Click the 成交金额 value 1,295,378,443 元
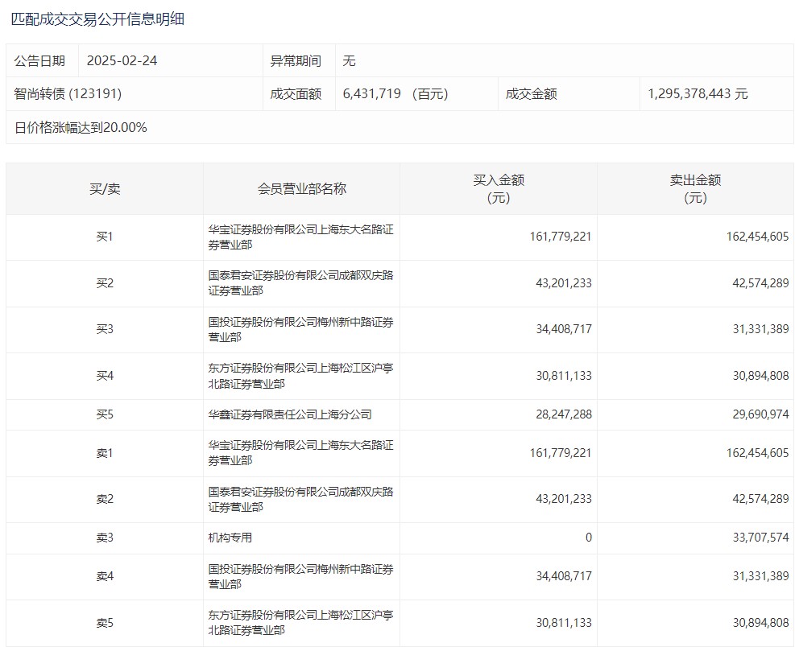This screenshot has height=647, width=795. 698,94
